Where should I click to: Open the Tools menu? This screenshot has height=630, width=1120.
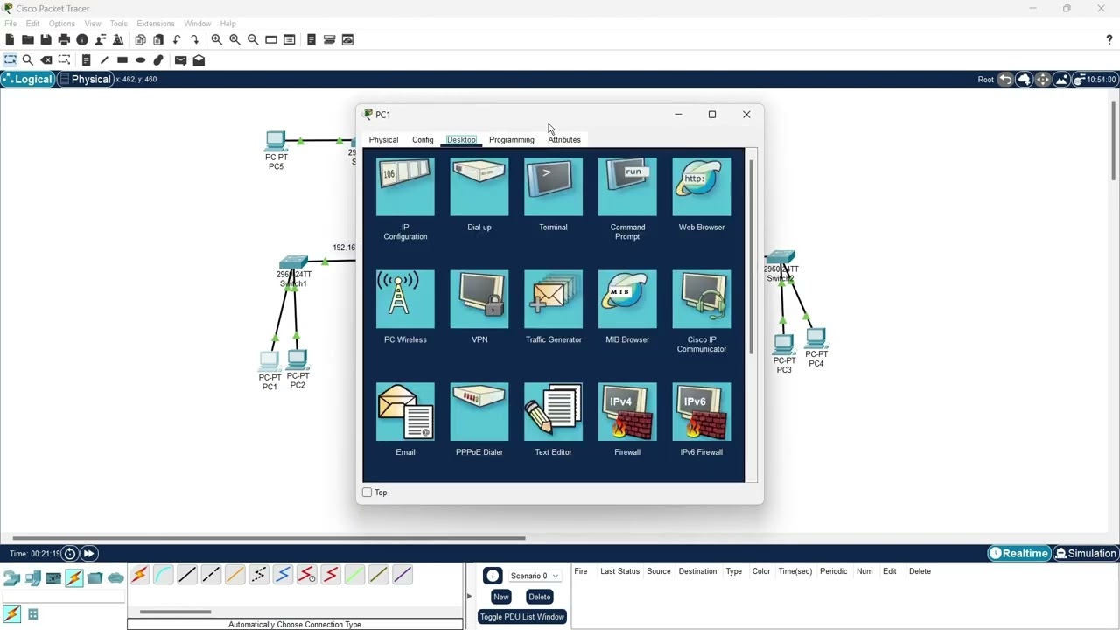coord(119,24)
